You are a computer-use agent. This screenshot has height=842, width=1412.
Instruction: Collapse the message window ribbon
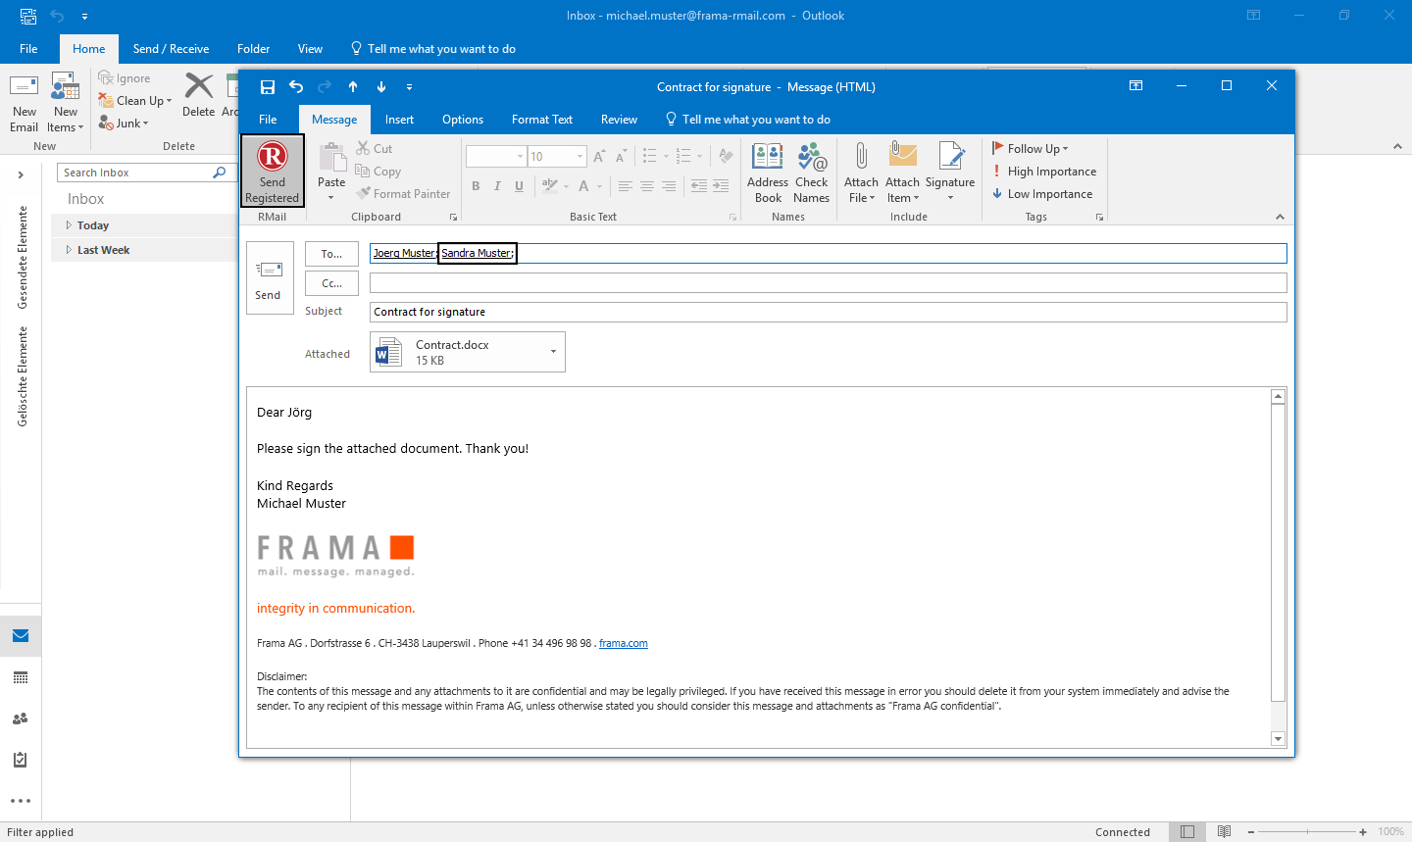pyautogui.click(x=1280, y=217)
